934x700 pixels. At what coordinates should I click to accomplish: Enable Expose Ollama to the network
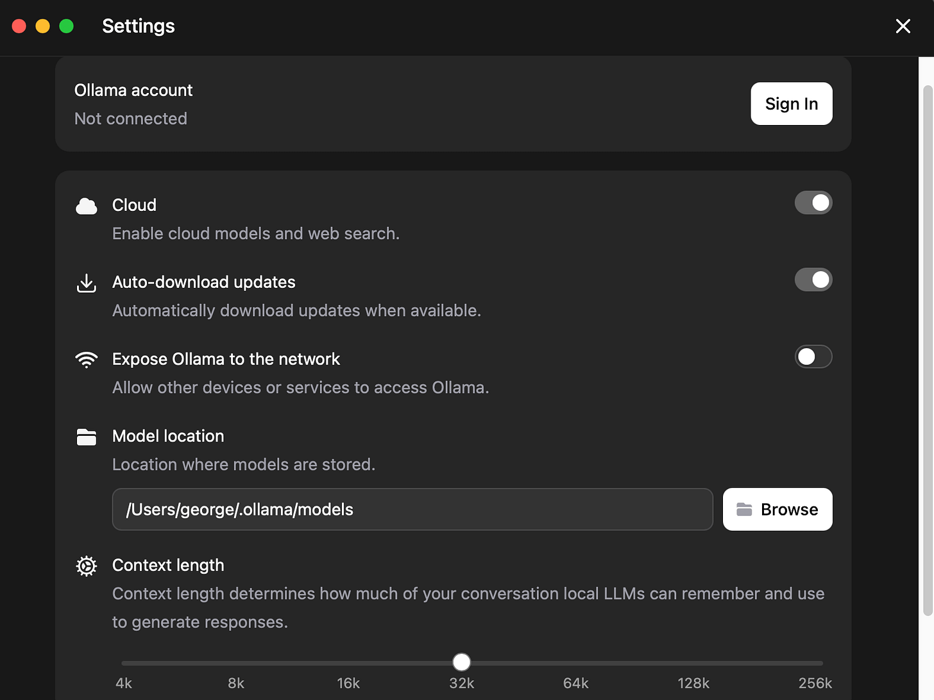813,357
